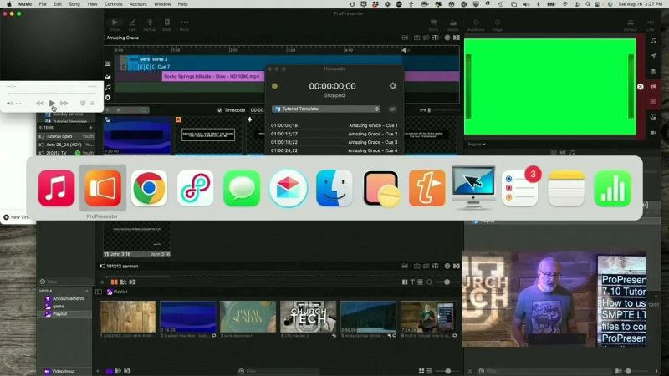Screen dimensions: 669x376
Task: Open the audio bin music note icon
Action: [653, 41]
